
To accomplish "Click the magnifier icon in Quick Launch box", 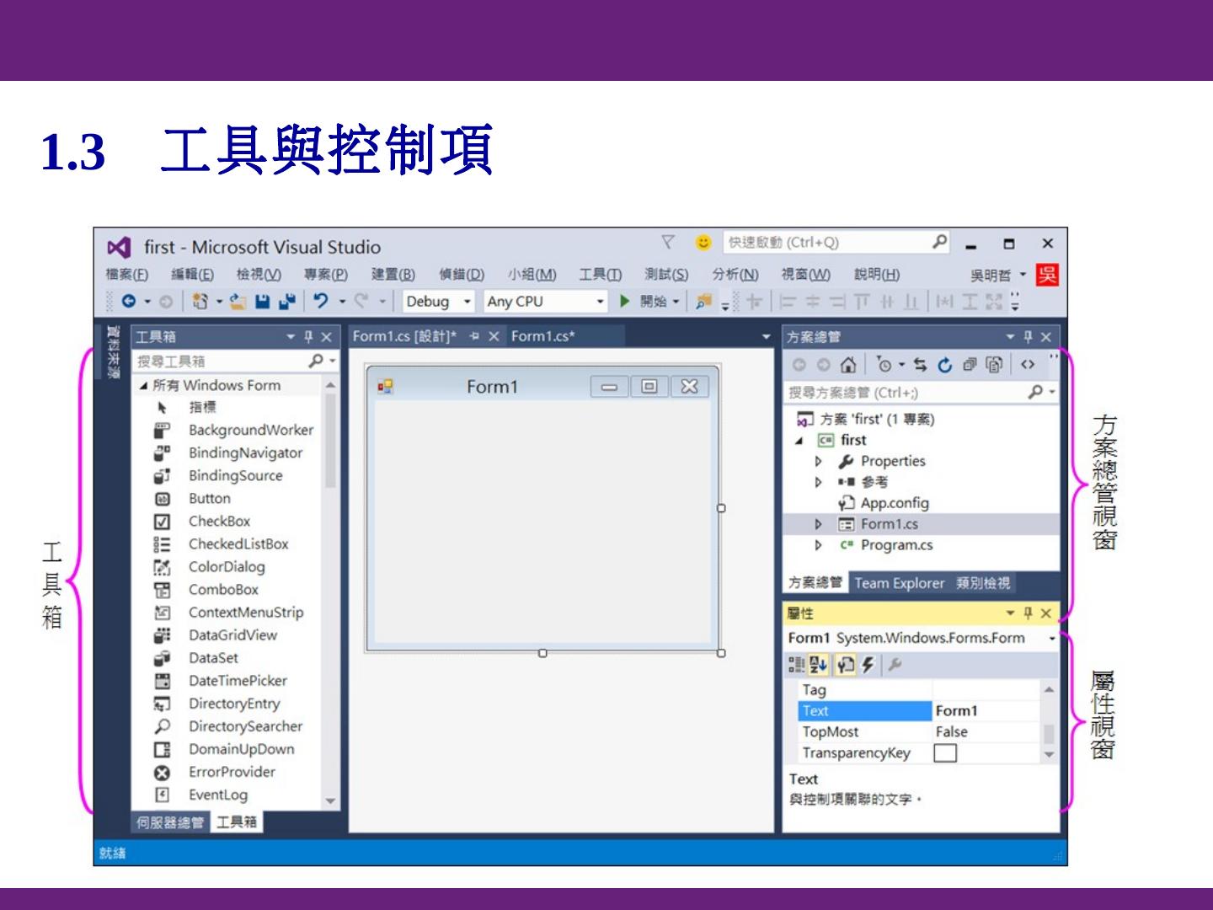I will click(x=939, y=242).
